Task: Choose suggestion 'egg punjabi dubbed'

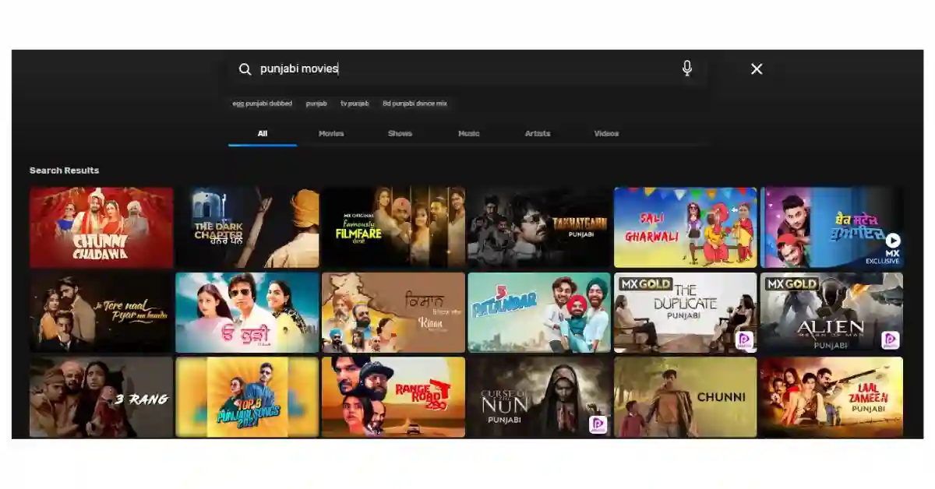Action: (x=262, y=104)
